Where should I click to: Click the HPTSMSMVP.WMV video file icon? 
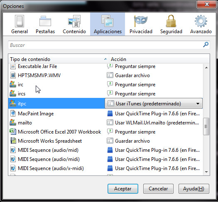coord(13,75)
